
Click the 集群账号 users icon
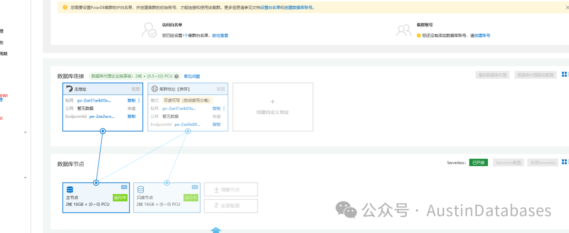(404, 30)
